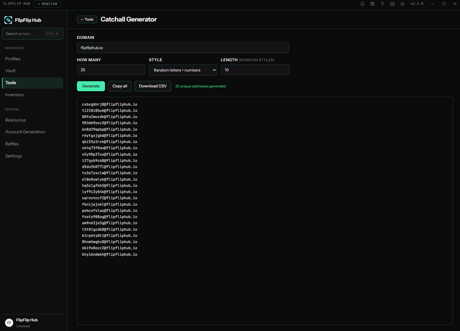Click address b1rp6ty0t1@flipfliphub.io
This screenshot has height=331, width=460.
tap(110, 236)
